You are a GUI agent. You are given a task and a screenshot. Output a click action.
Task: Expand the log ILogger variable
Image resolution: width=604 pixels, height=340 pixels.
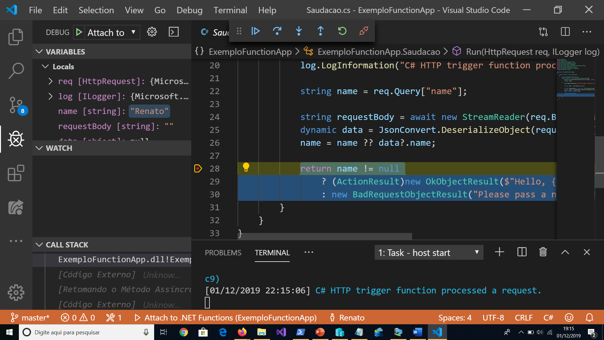pyautogui.click(x=50, y=96)
